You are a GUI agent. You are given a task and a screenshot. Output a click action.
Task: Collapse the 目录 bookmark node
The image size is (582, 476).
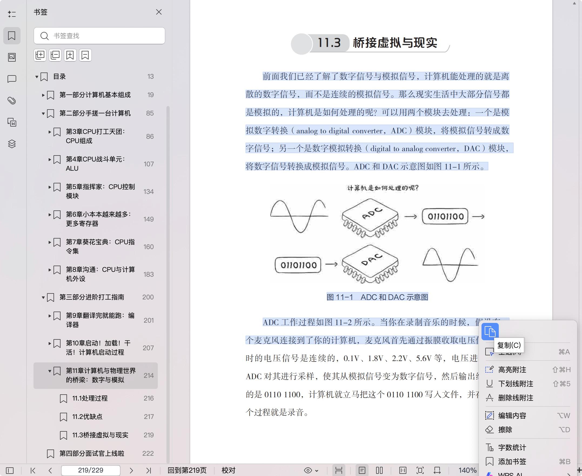[36, 77]
